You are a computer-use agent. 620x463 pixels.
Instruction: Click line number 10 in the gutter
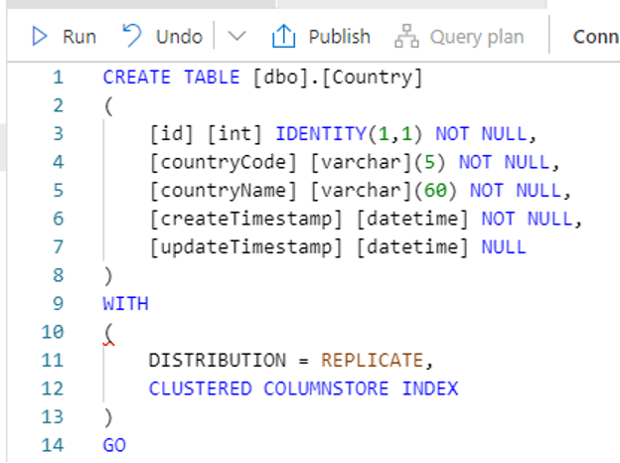pyautogui.click(x=53, y=332)
